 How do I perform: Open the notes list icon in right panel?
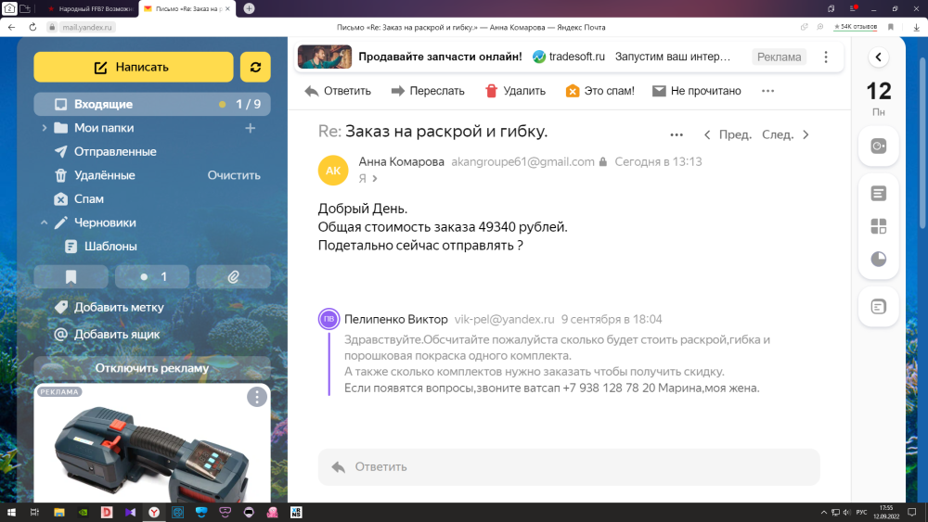[878, 193]
